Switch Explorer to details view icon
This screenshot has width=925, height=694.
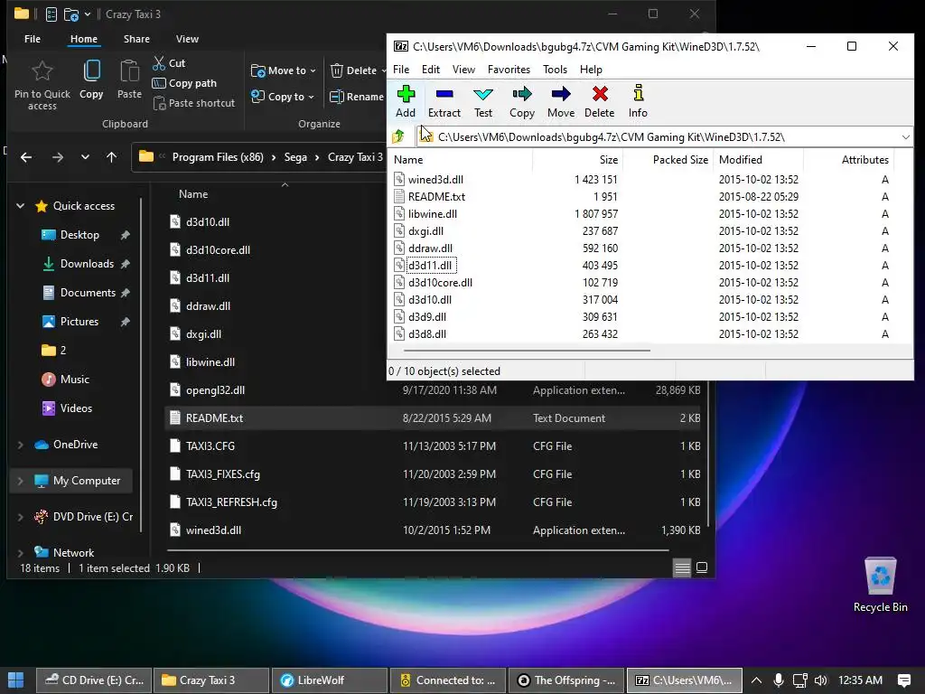pyautogui.click(x=682, y=567)
